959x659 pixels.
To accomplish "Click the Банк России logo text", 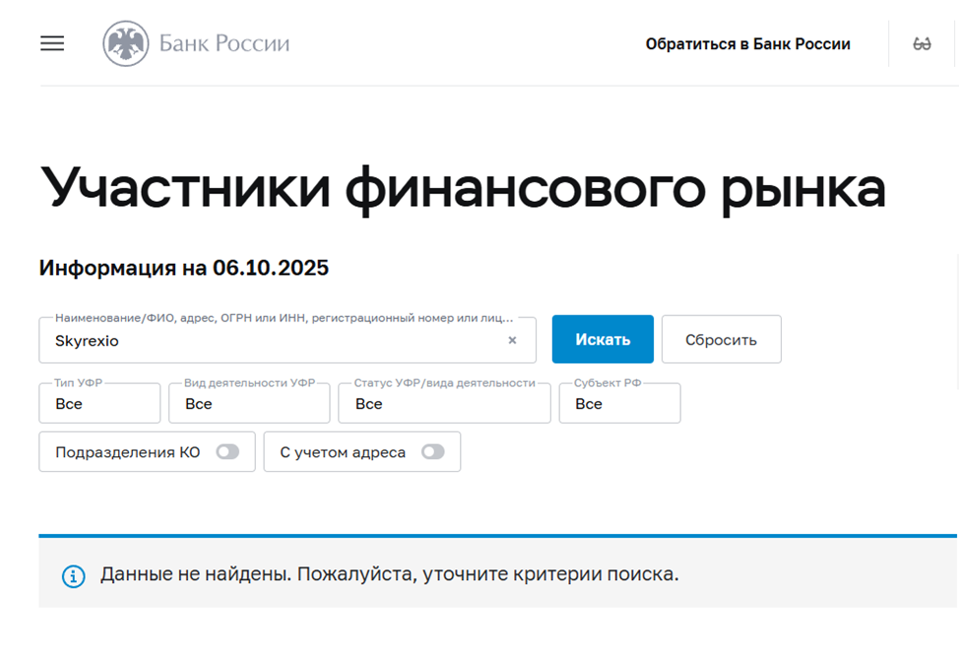I will click(x=224, y=44).
